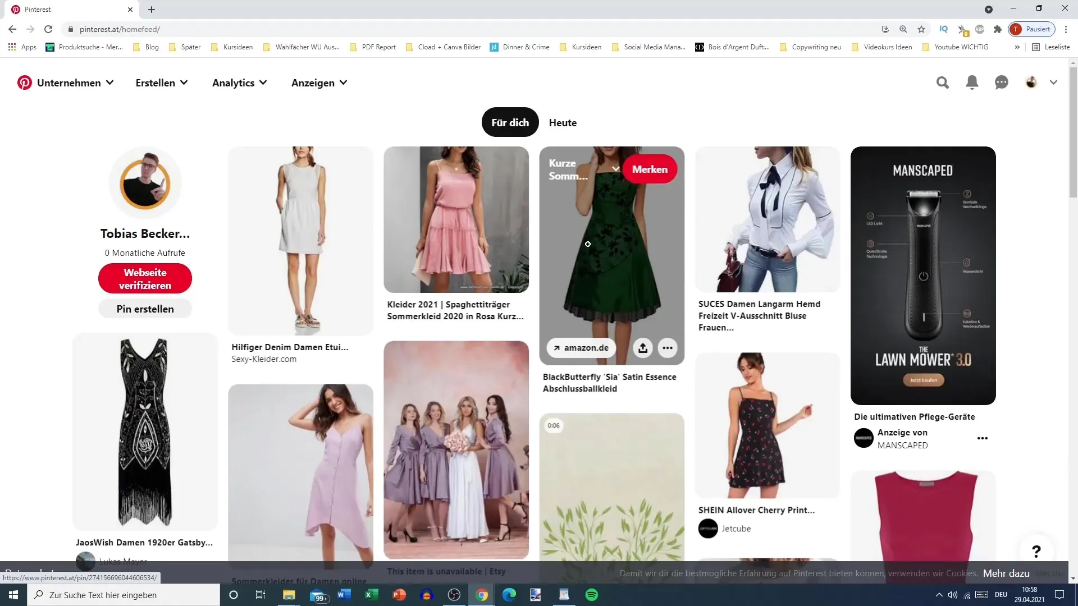1078x606 pixels.
Task: Click Tobias Becker profile name
Action: (145, 233)
